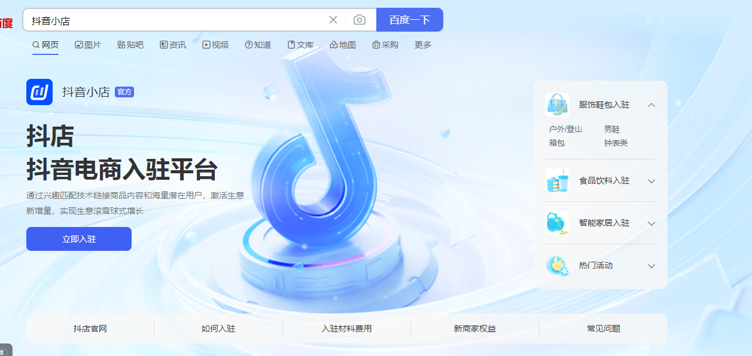Switch to the 视频 tab
Viewport: 752px width, 356px height.
tap(215, 44)
